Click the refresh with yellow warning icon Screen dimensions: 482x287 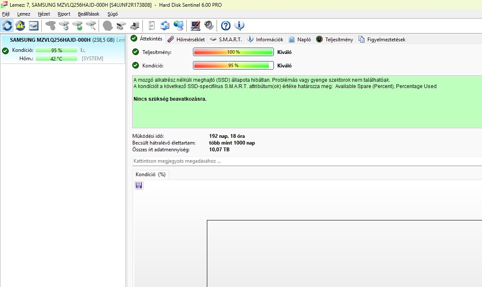[20, 26]
